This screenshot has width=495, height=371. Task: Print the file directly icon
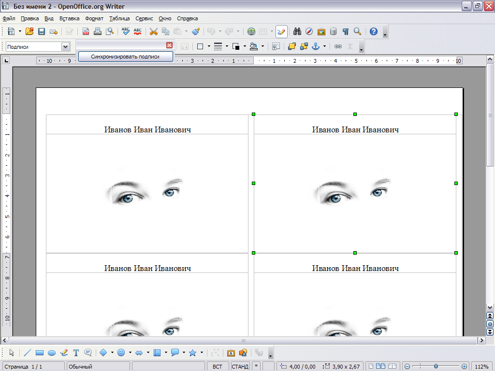click(x=98, y=31)
